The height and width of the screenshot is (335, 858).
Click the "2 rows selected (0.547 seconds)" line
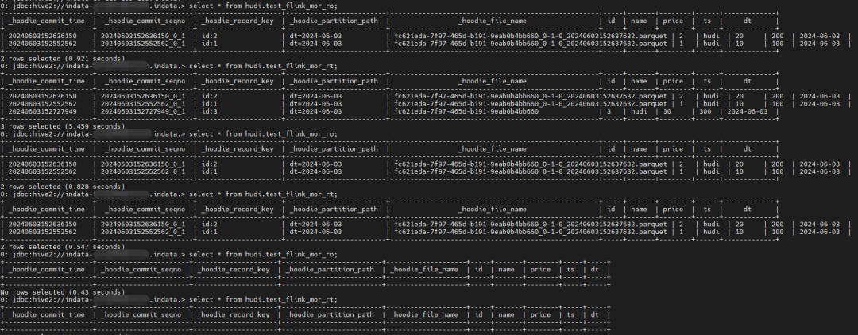point(62,248)
